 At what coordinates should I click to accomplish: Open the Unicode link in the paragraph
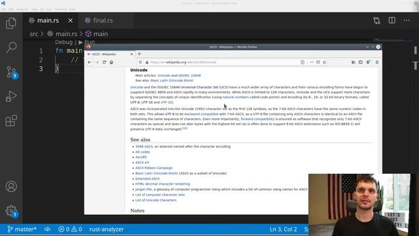point(137,87)
